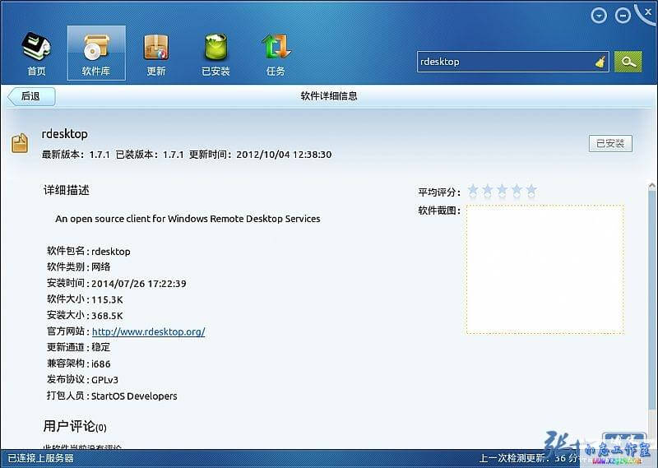Click the 软件类别: 网络 row
The height and width of the screenshot is (468, 658).
(x=78, y=267)
